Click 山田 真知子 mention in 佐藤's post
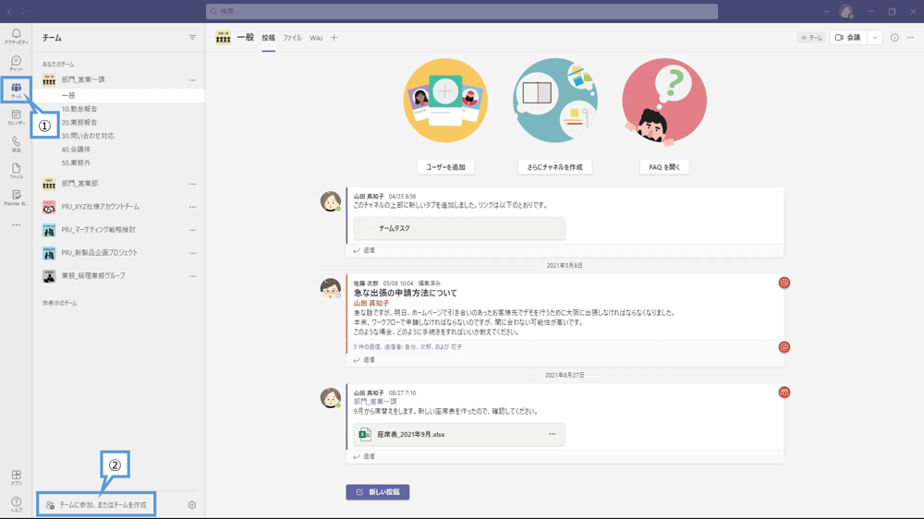 [371, 304]
